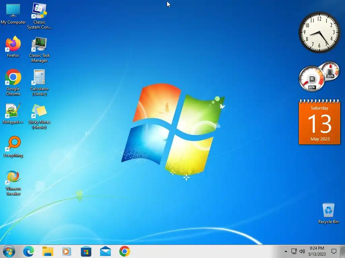Open File Explorer from the taskbar
Viewport: 345px width, 258px height.
pos(48,251)
